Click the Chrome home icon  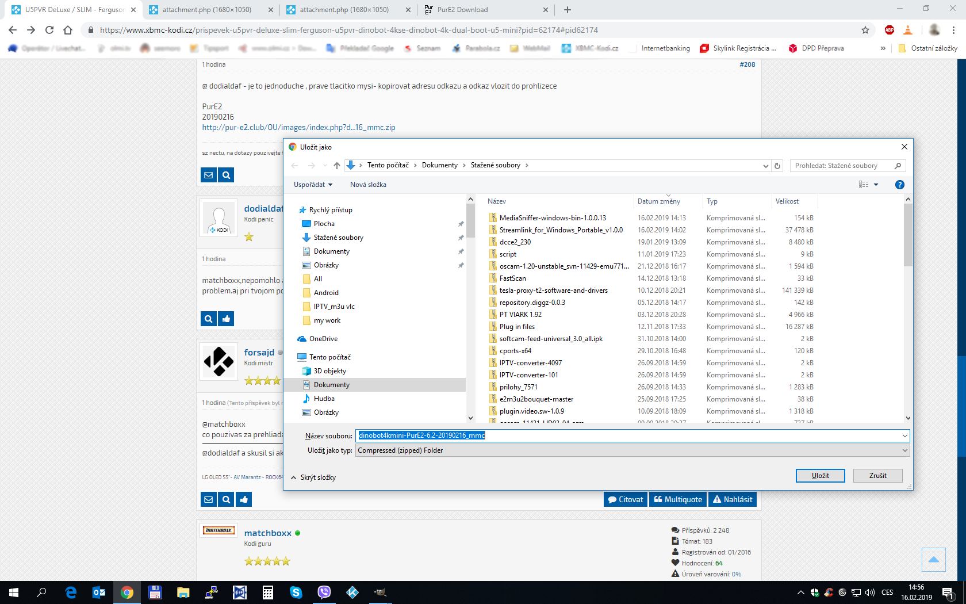point(68,30)
